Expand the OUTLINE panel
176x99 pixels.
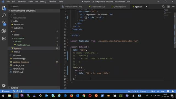[34, 88]
